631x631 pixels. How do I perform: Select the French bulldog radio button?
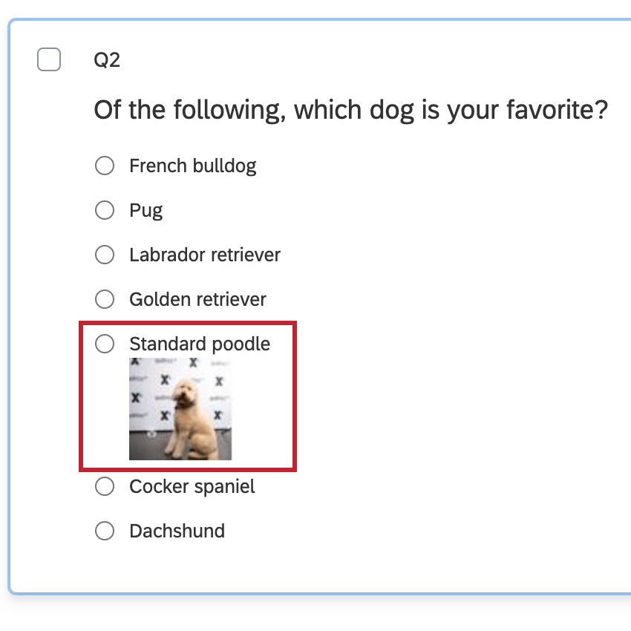coord(104,166)
